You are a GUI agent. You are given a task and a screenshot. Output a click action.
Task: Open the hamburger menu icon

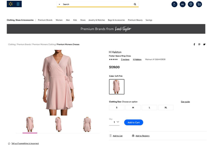pyautogui.click(x=18, y=4)
